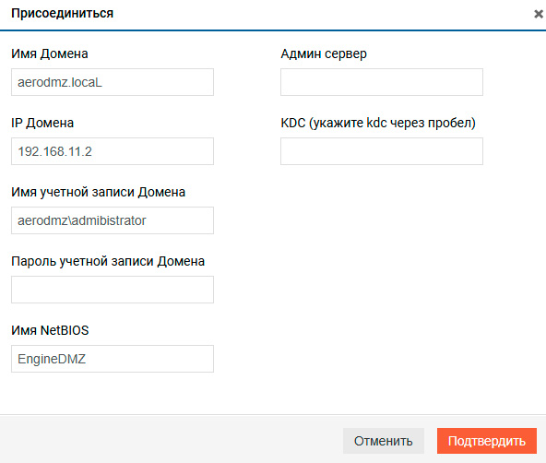
Task: Click the Присоединиться dialog title
Action: [x=63, y=13]
